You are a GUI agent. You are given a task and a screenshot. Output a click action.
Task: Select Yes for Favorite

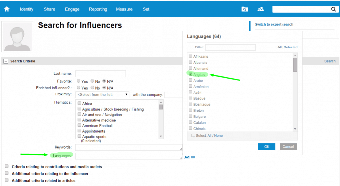tap(78, 81)
